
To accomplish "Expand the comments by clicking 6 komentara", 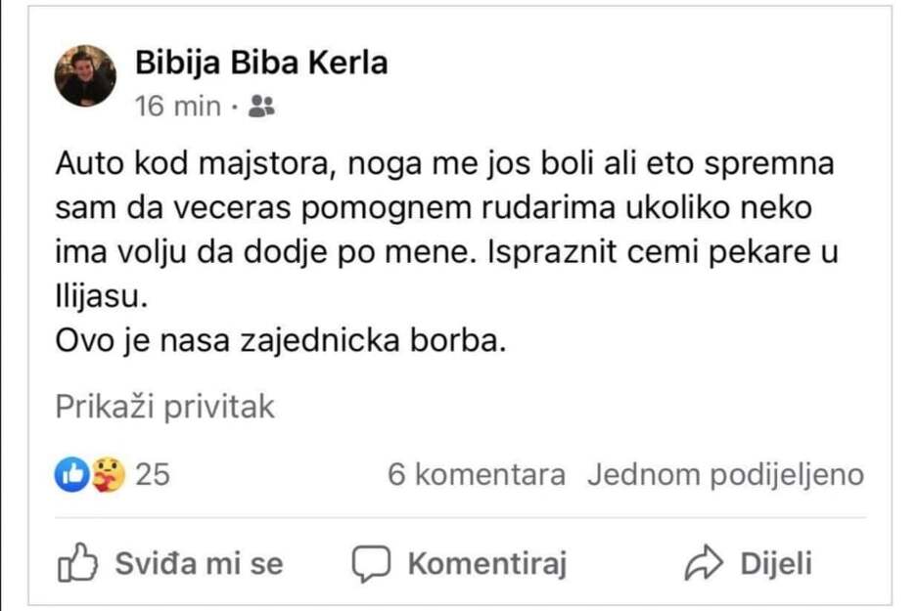I will point(477,475).
